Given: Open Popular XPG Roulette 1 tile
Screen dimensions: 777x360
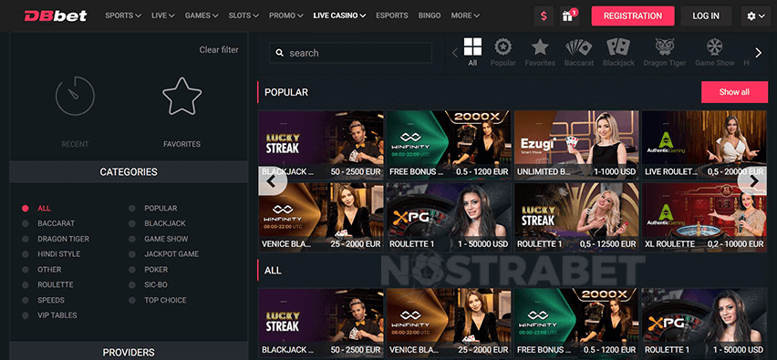Looking at the screenshot, I should click(x=449, y=218).
